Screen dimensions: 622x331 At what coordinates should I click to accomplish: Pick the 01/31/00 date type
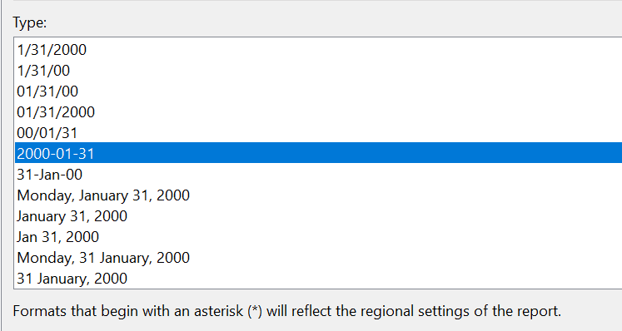pyautogui.click(x=318, y=91)
